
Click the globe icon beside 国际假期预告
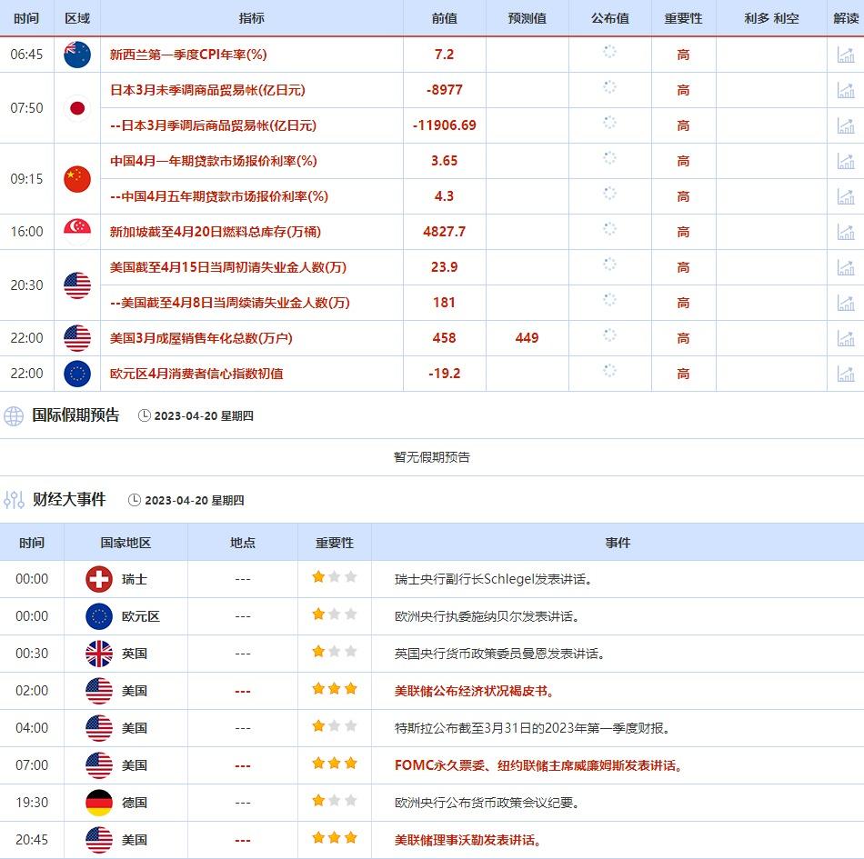(x=14, y=416)
